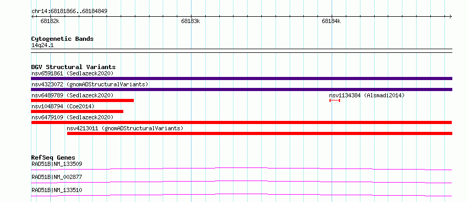Open variant nsv1048794 (Coe2014) label
The width and height of the screenshot is (467, 202).
(63, 106)
